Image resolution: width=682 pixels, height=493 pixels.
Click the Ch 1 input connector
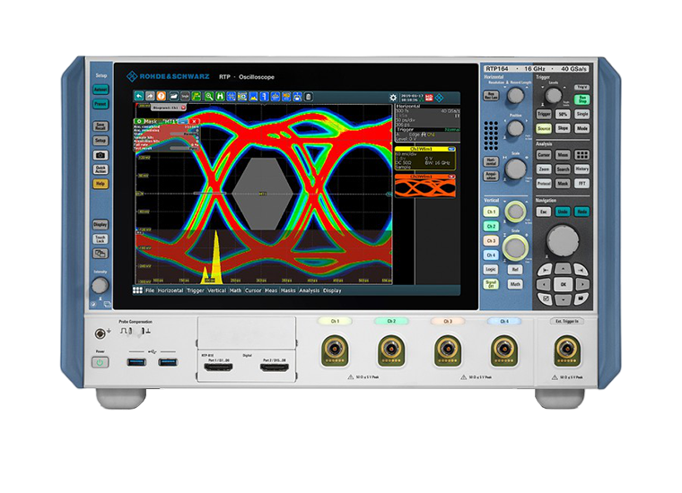coord(335,350)
